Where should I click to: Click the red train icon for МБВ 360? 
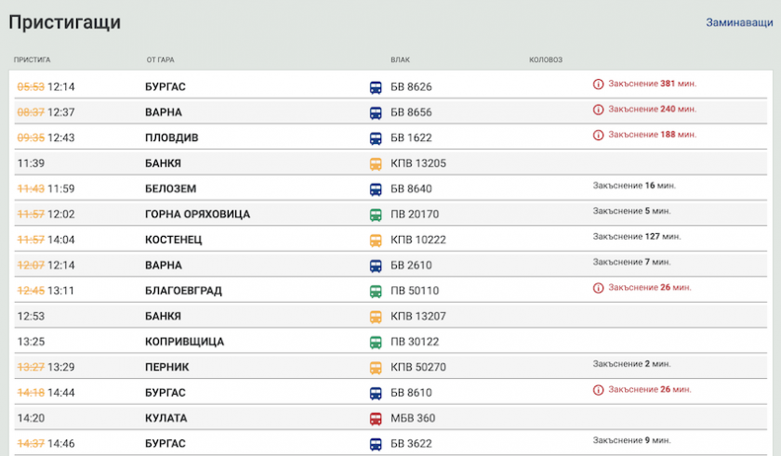(376, 418)
